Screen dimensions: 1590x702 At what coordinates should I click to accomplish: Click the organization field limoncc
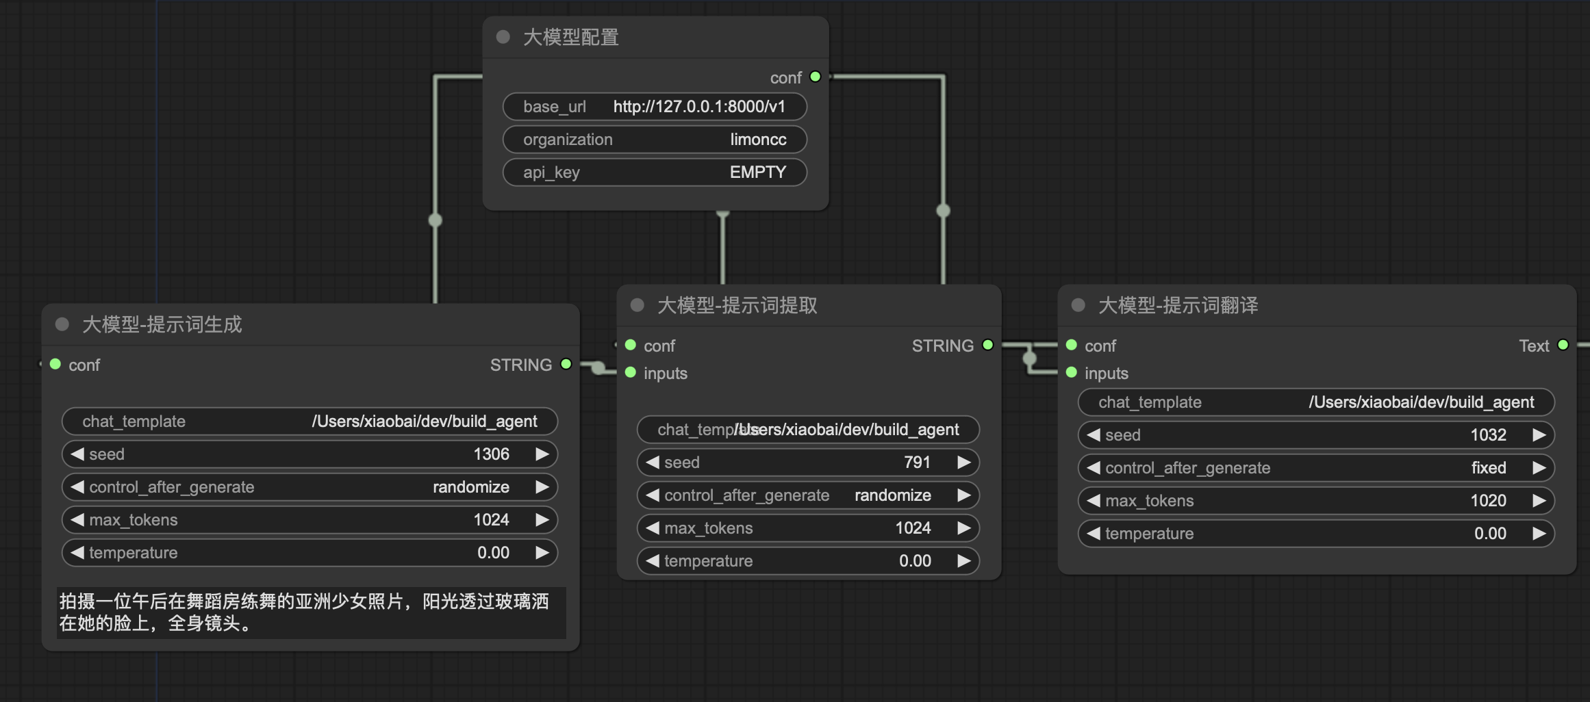(x=655, y=140)
